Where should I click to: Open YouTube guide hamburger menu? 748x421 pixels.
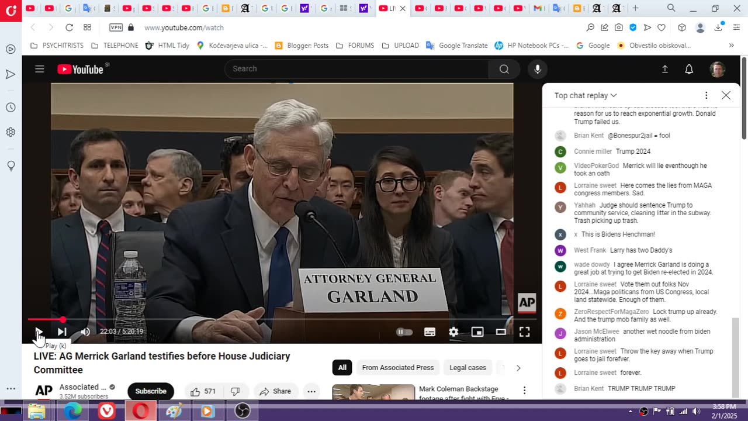[39, 69]
